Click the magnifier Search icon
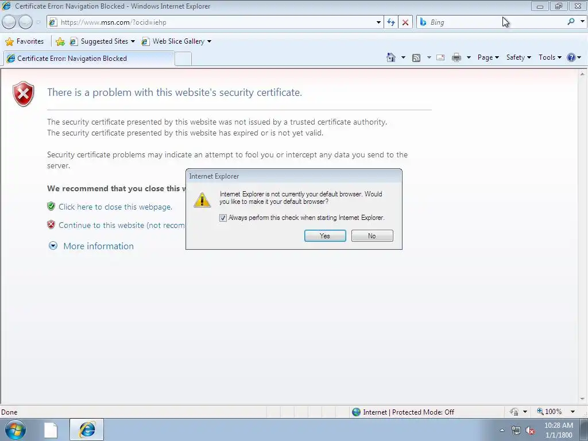This screenshot has width=588, height=441. click(571, 22)
